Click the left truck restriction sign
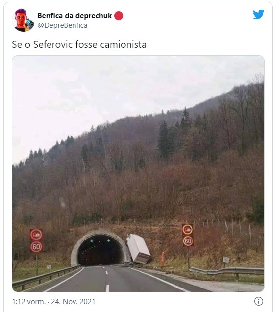The height and width of the screenshot is (312, 273). (36, 235)
